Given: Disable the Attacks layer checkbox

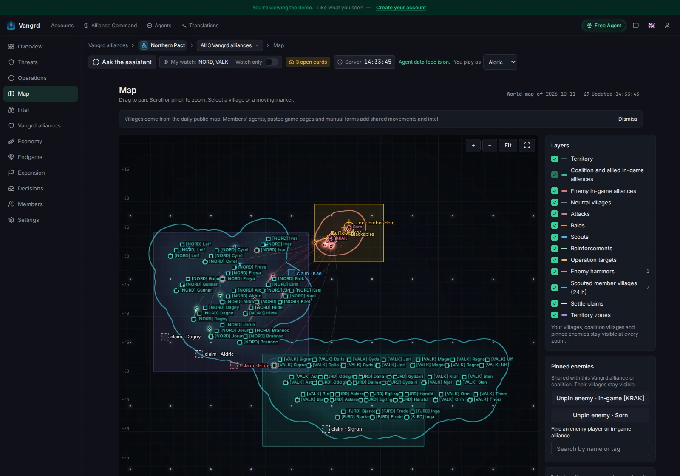Looking at the screenshot, I should click(x=555, y=214).
